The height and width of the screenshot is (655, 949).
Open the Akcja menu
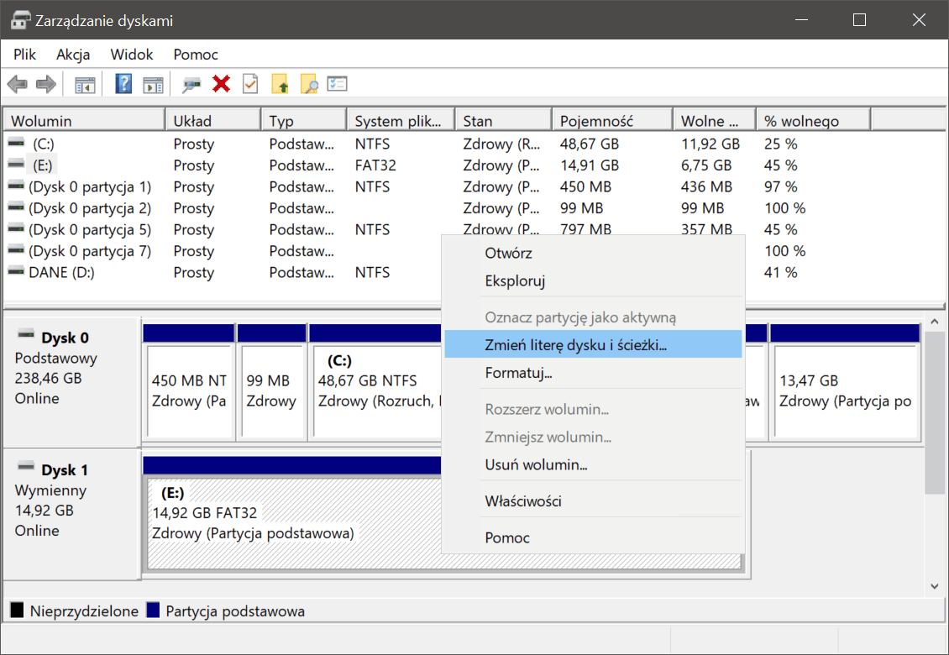[x=73, y=55]
